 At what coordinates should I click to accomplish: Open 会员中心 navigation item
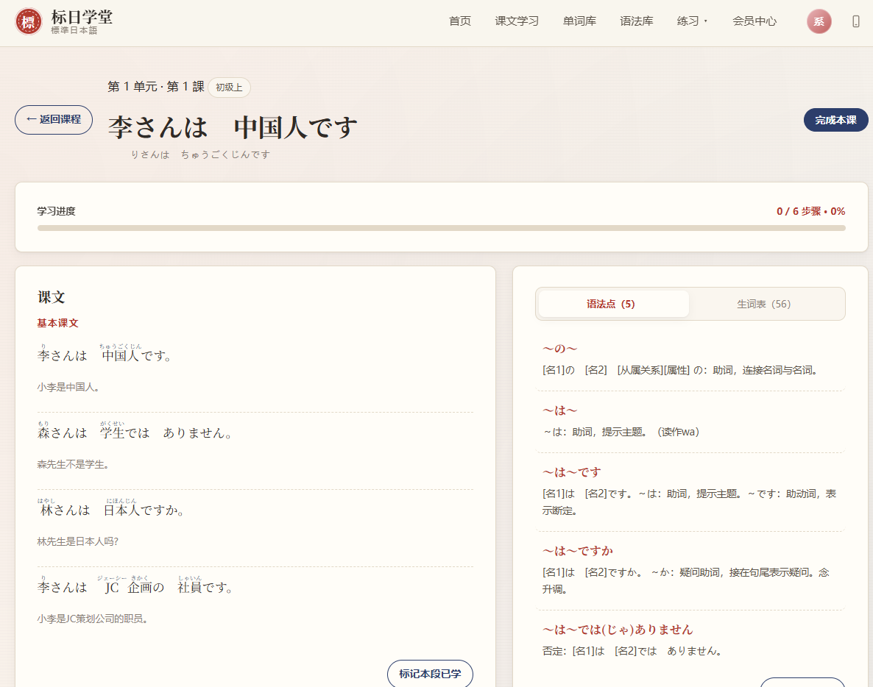[754, 21]
